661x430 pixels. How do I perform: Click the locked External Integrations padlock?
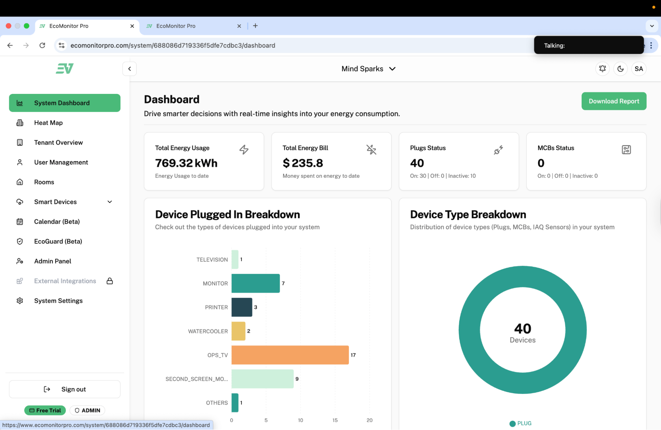110,281
